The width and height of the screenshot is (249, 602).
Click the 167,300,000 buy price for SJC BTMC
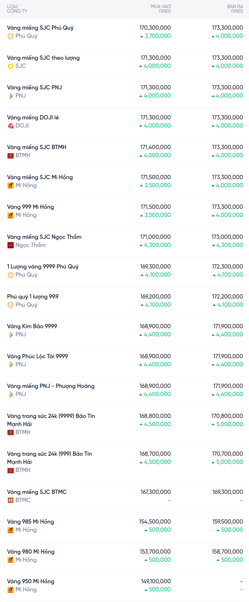click(x=155, y=492)
